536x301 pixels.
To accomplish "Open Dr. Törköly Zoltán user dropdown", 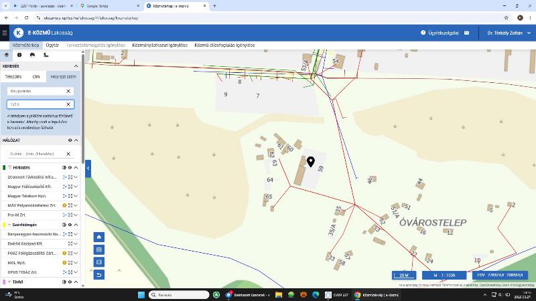I will tap(505, 32).
